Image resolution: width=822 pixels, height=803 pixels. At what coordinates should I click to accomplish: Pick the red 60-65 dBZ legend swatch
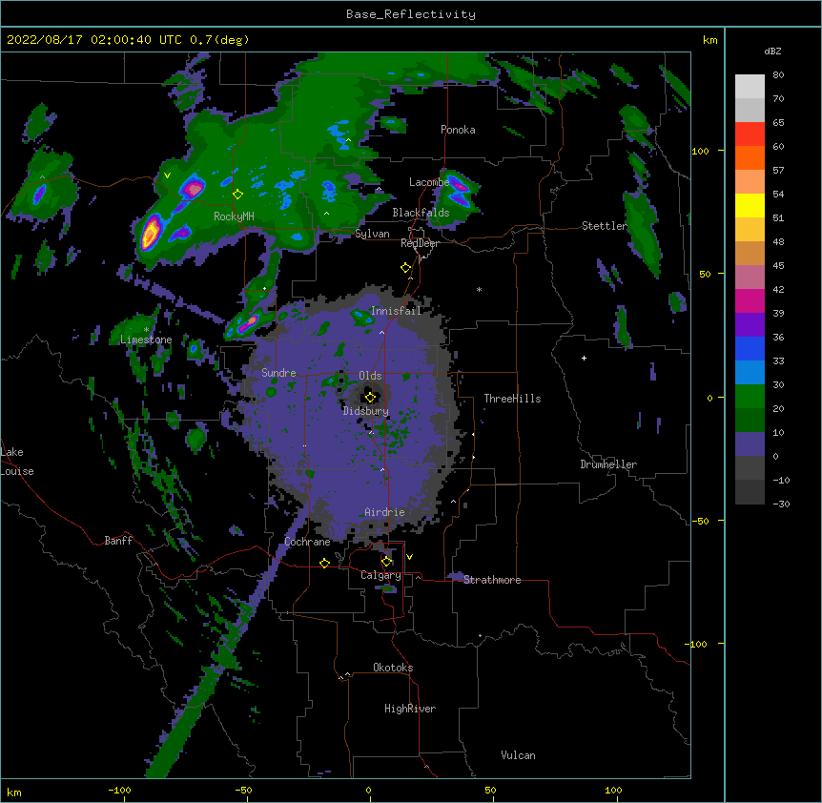coord(750,134)
